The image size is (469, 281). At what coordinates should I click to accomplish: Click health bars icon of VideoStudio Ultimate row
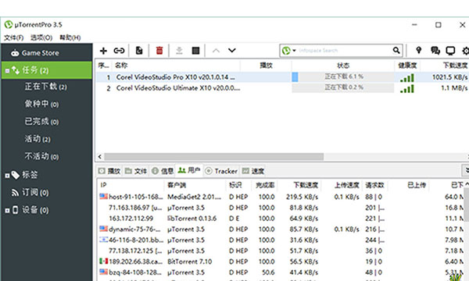pyautogui.click(x=407, y=89)
